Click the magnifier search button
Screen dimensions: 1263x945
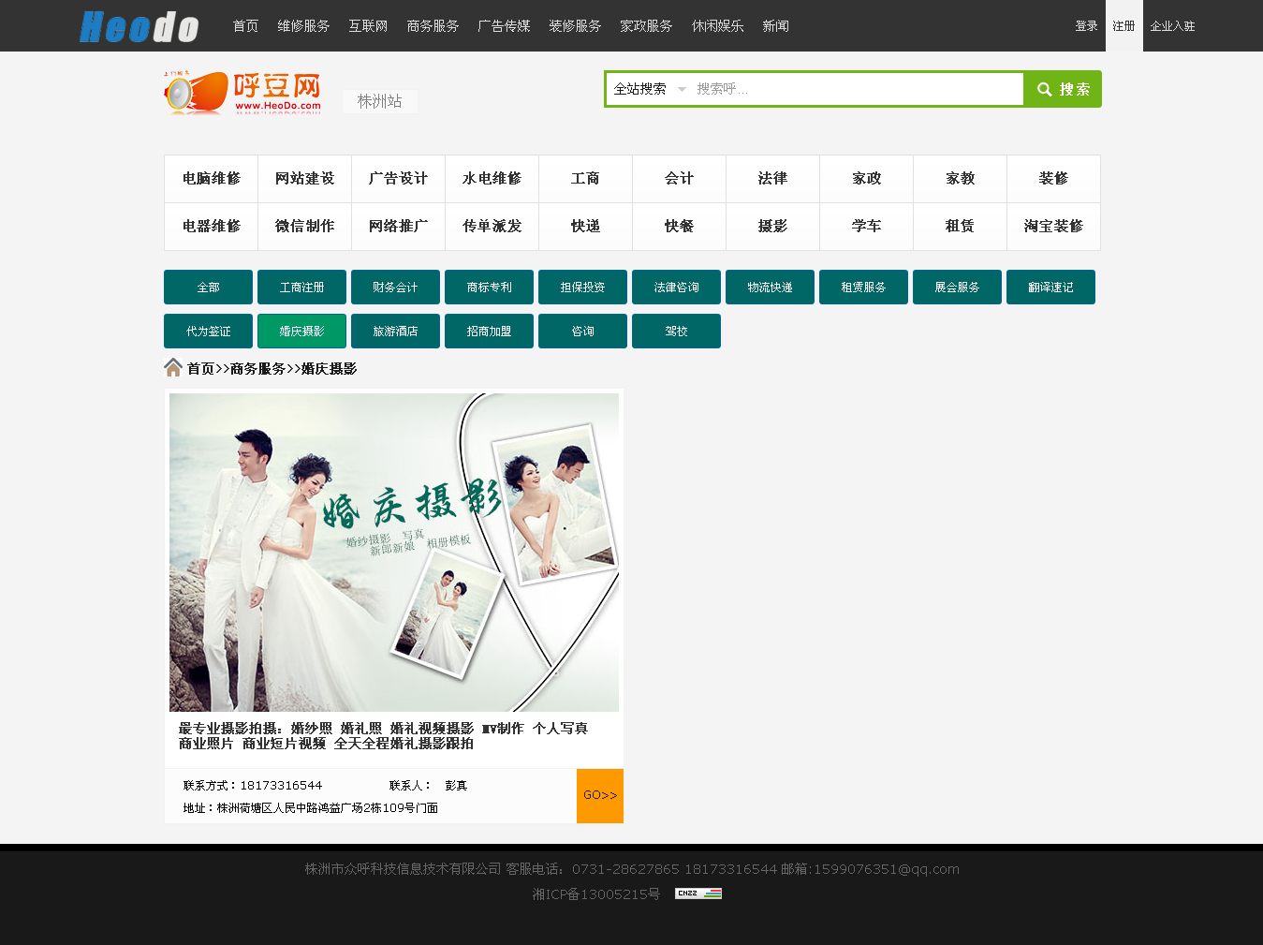click(x=1063, y=89)
